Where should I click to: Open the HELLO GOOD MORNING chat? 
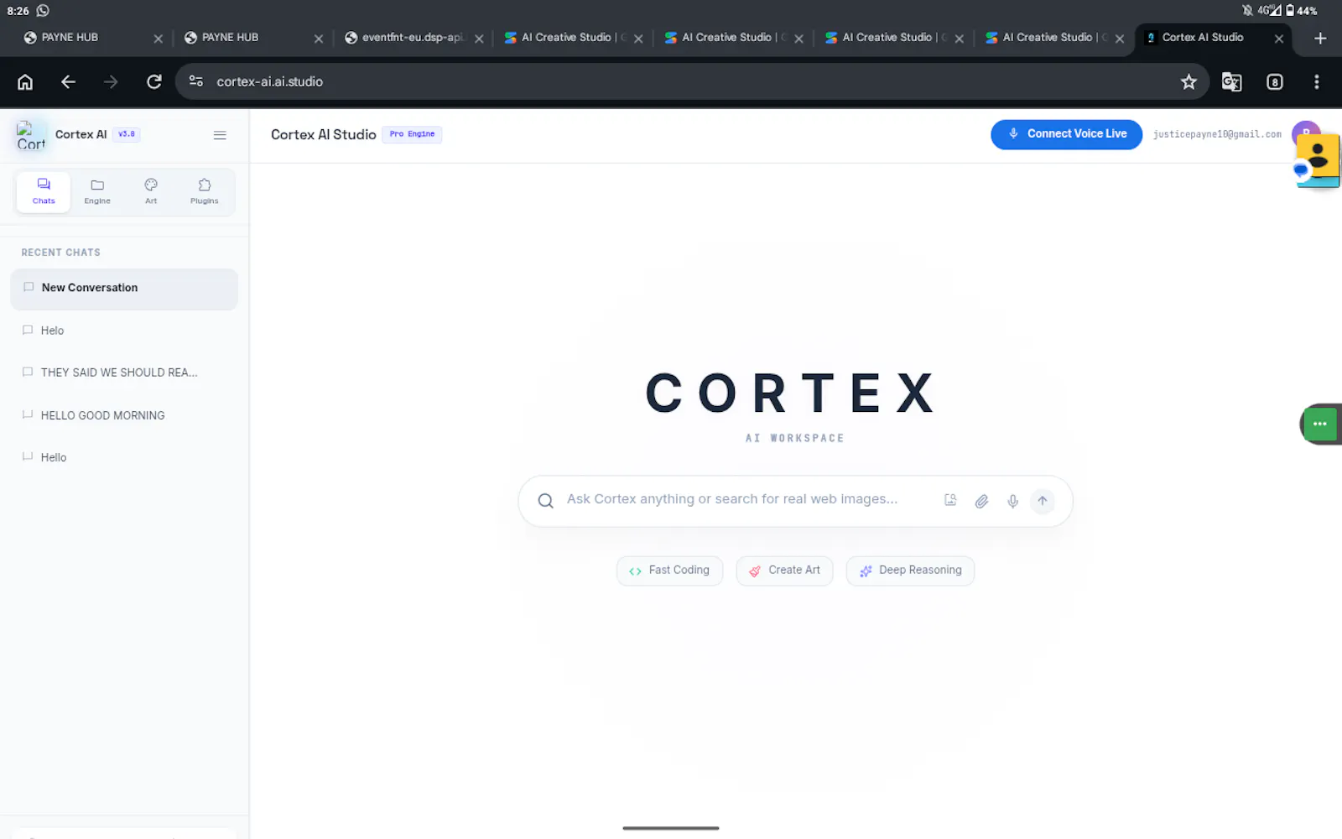[124, 415]
